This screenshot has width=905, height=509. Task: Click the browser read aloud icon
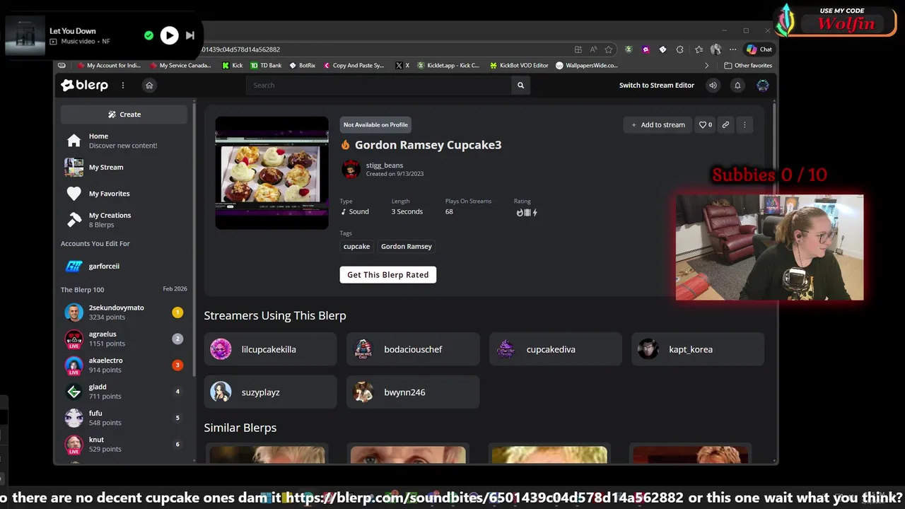[593, 49]
